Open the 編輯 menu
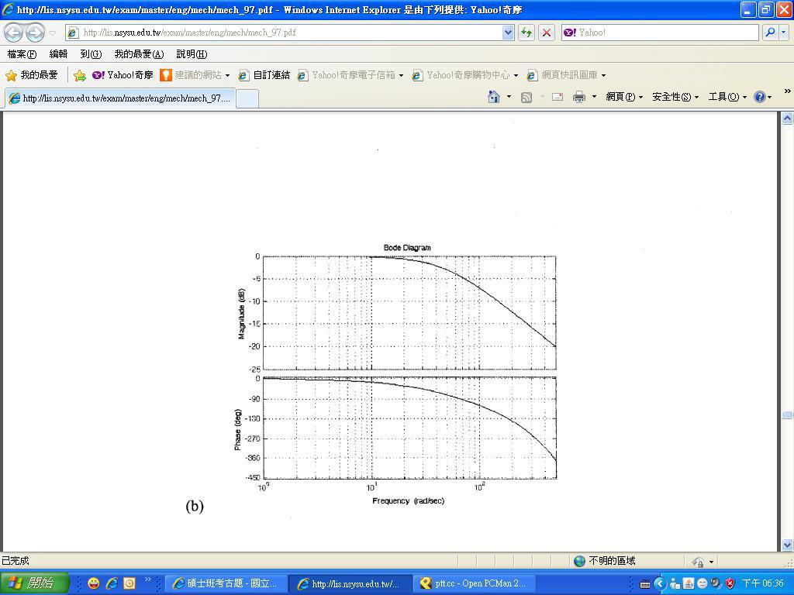The width and height of the screenshot is (794, 595). point(58,54)
